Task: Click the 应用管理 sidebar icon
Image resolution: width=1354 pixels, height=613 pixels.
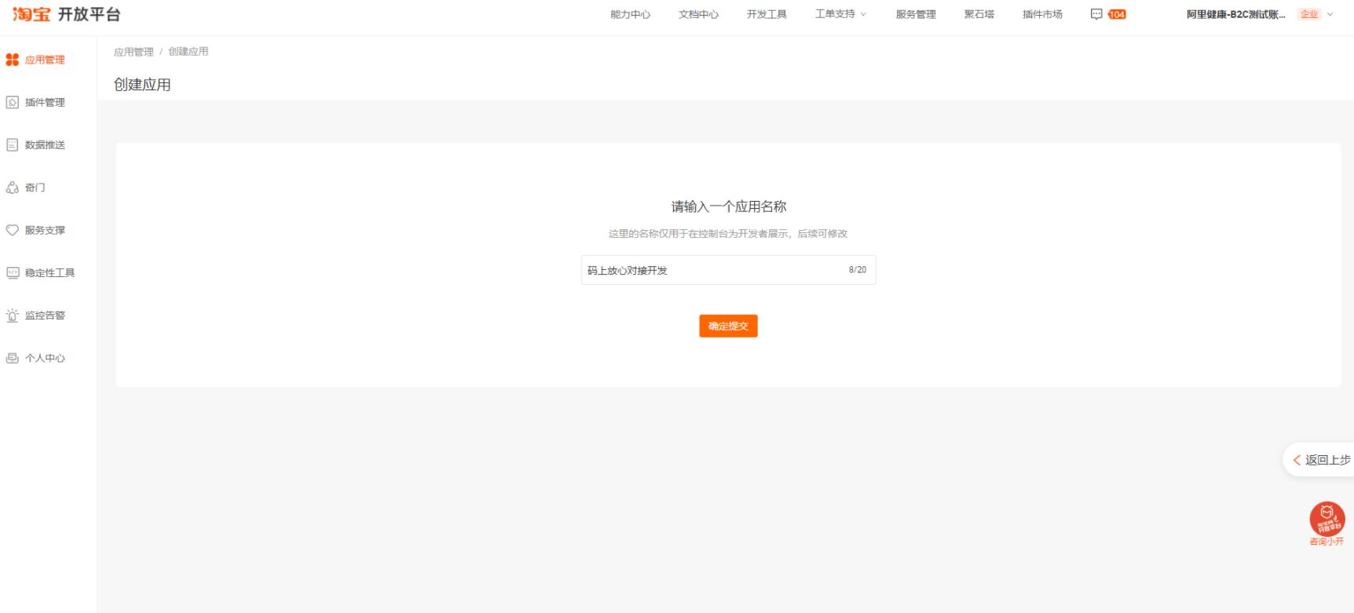Action: click(13, 60)
